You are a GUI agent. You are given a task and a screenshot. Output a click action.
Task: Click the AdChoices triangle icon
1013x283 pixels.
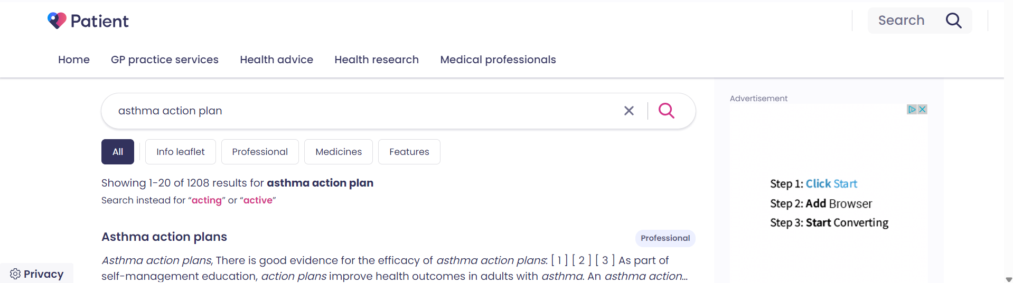[x=912, y=109]
